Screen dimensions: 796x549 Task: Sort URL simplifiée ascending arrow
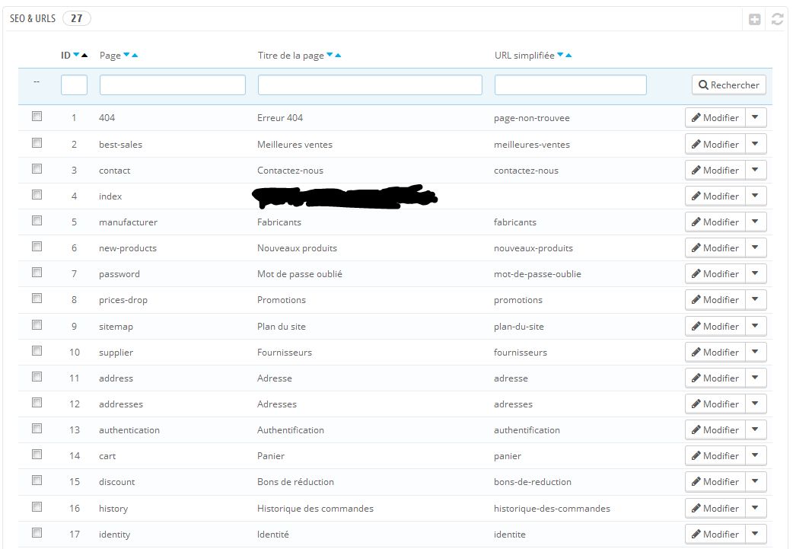(568, 55)
